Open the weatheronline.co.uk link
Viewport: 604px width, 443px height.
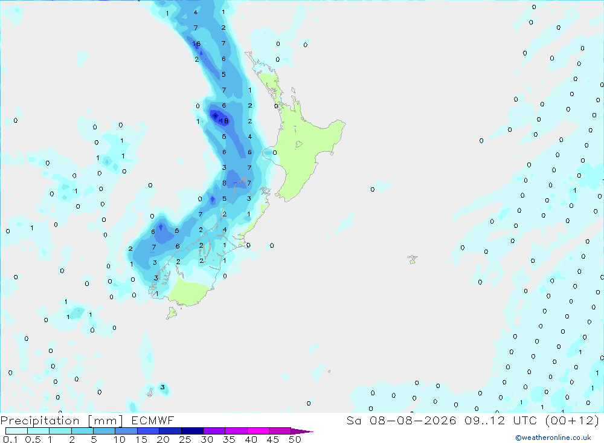tap(553, 438)
